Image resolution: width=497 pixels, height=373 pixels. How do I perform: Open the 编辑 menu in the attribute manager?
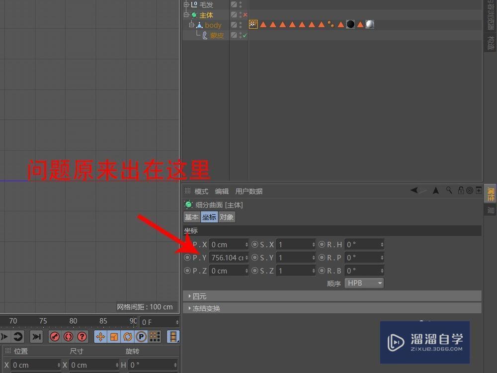tap(221, 191)
